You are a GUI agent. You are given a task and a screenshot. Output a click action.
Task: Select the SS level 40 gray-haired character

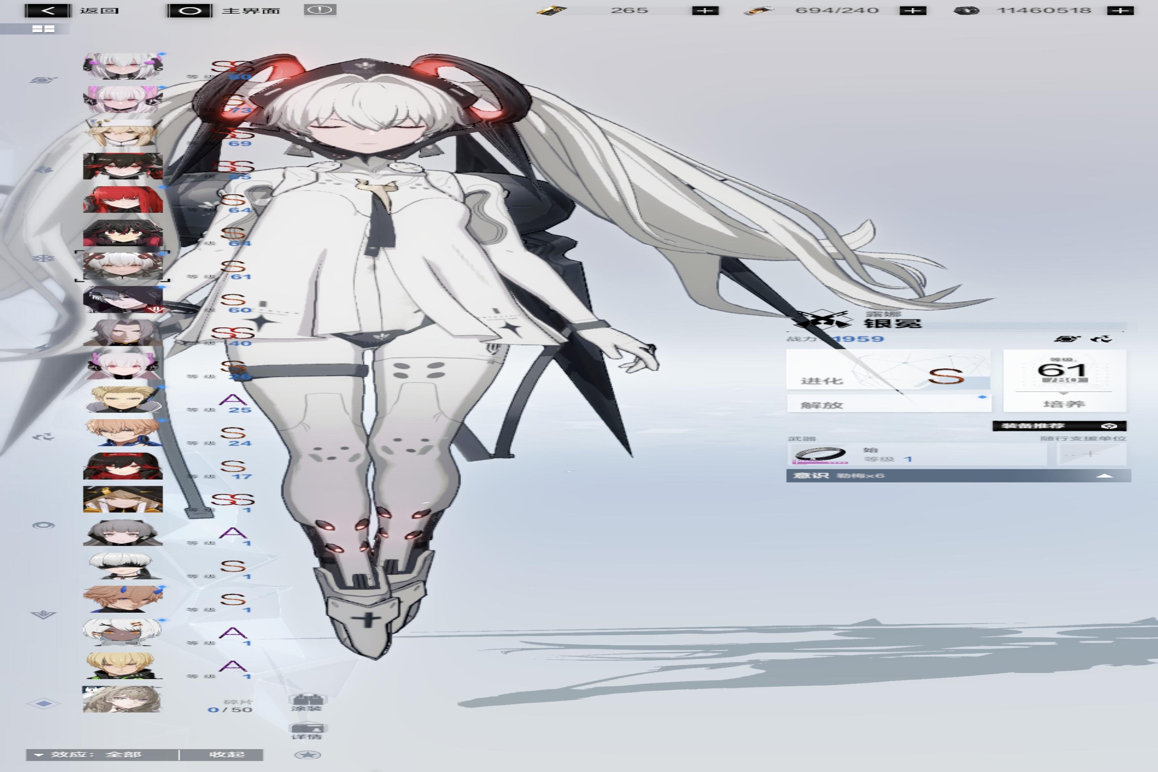coord(123,333)
